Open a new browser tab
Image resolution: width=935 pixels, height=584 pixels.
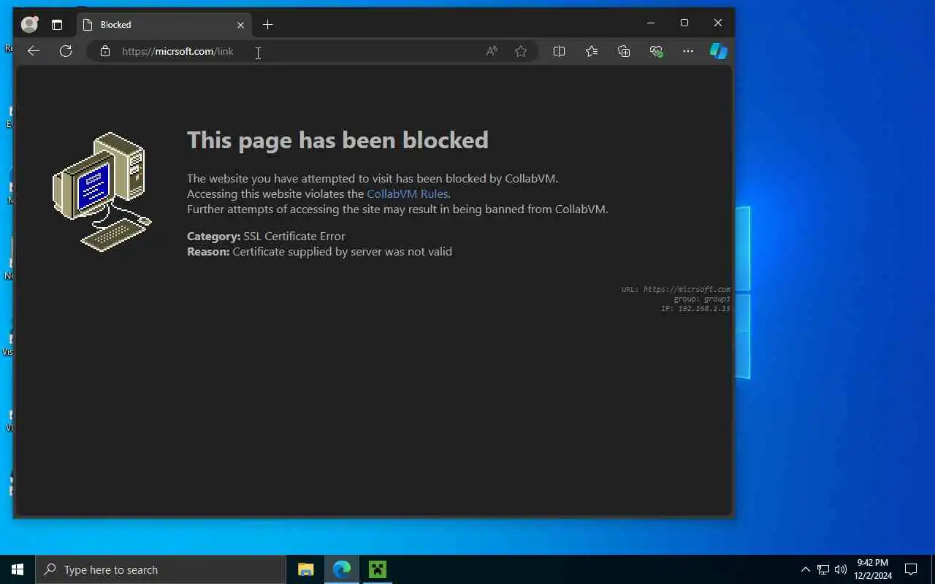(267, 25)
